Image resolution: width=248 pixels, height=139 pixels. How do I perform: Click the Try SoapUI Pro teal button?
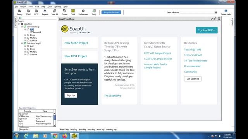207,30
